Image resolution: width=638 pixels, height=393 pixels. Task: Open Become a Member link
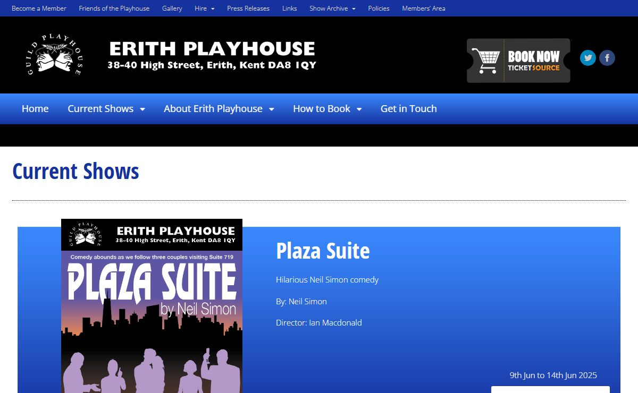coord(39,8)
